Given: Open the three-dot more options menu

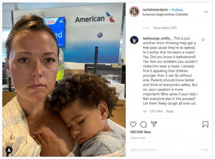Looking at the screenshot, I should tap(206, 12).
